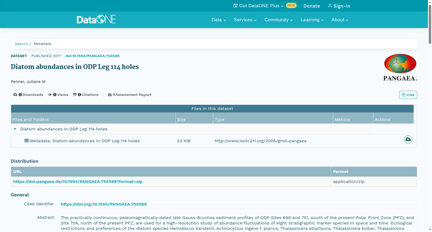The image size is (432, 232).
Task: Click the Donate link
Action: click(x=312, y=6)
